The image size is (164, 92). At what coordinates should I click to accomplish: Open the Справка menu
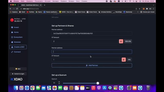click(84, 1)
